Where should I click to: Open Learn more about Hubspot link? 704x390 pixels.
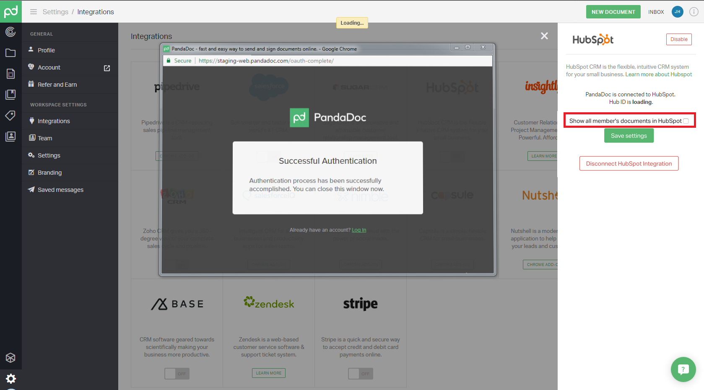(x=659, y=75)
